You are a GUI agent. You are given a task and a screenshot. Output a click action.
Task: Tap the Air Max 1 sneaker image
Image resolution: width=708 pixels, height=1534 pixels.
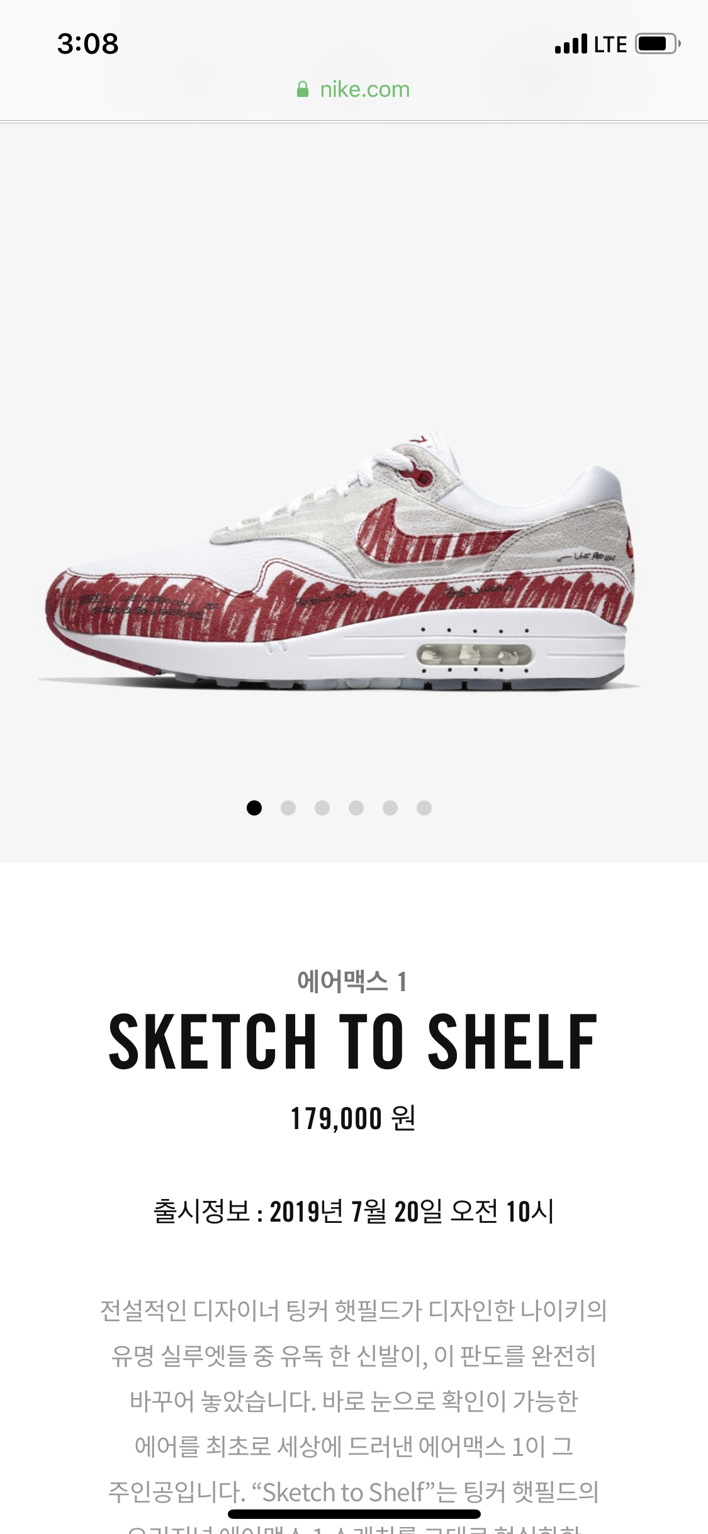[340, 560]
